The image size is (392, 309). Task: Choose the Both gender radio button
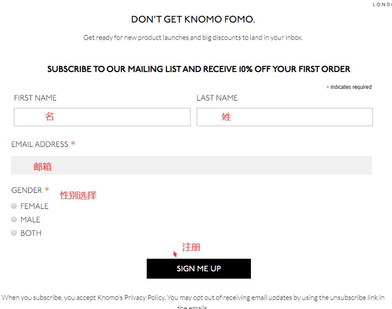coord(14,233)
